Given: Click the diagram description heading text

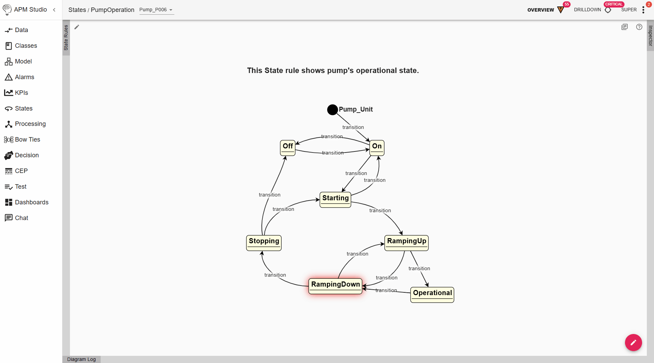Looking at the screenshot, I should tap(333, 71).
